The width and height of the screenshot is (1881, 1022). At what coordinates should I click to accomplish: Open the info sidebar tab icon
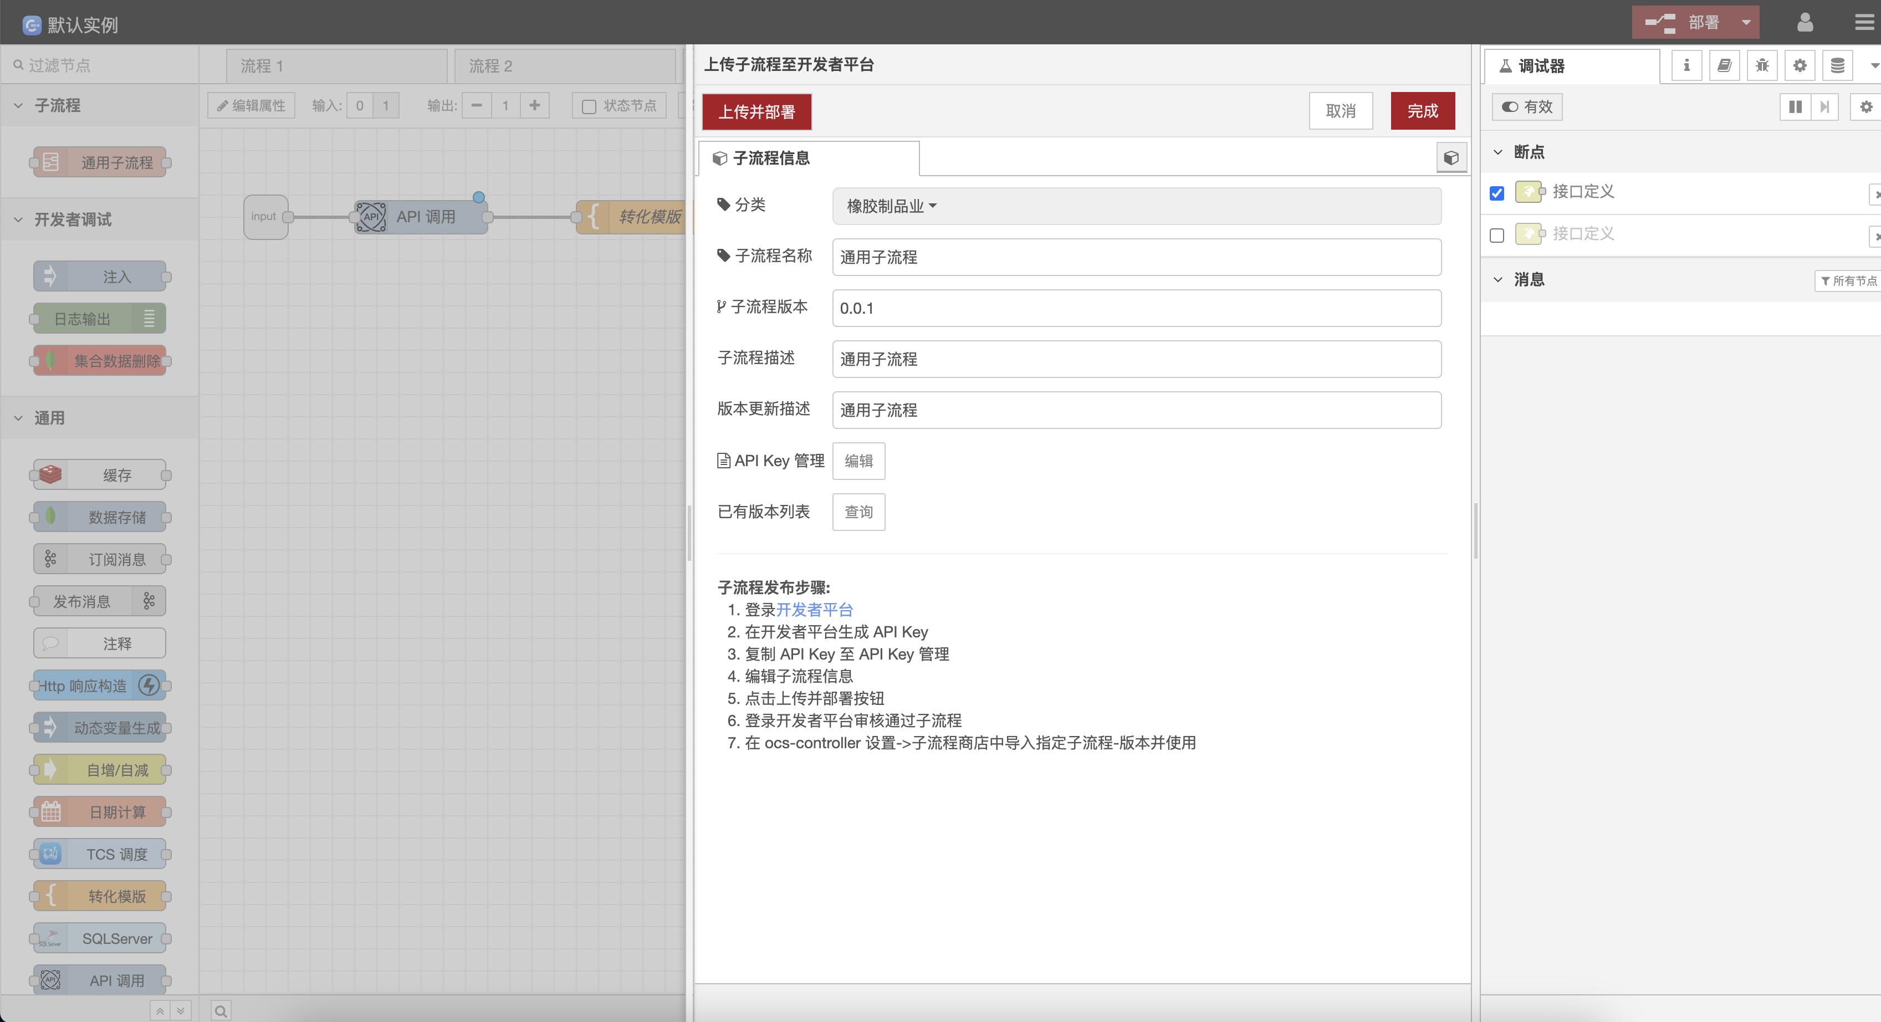coord(1686,66)
